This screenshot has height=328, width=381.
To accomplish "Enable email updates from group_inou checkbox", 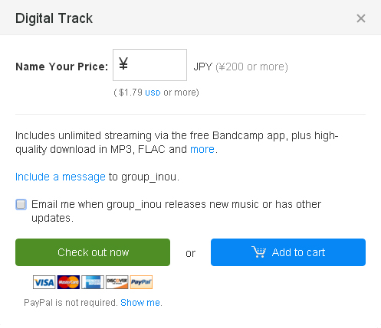I will pyautogui.click(x=21, y=204).
